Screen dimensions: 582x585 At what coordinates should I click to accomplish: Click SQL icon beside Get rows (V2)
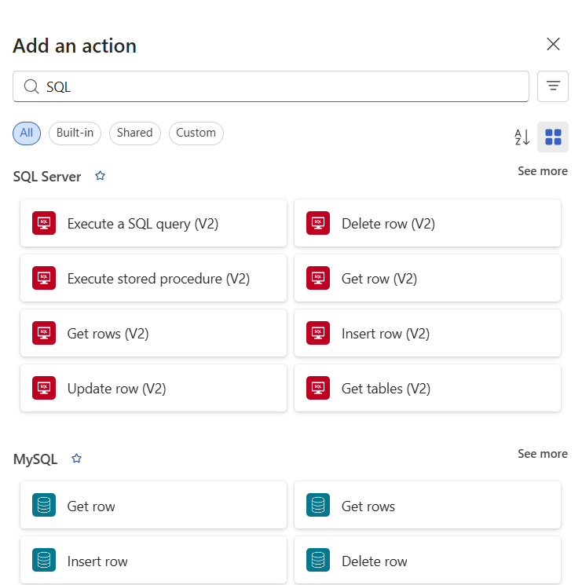click(x=44, y=333)
